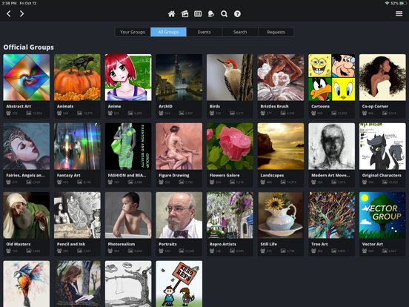Open the news icon in toolbar

(198, 14)
